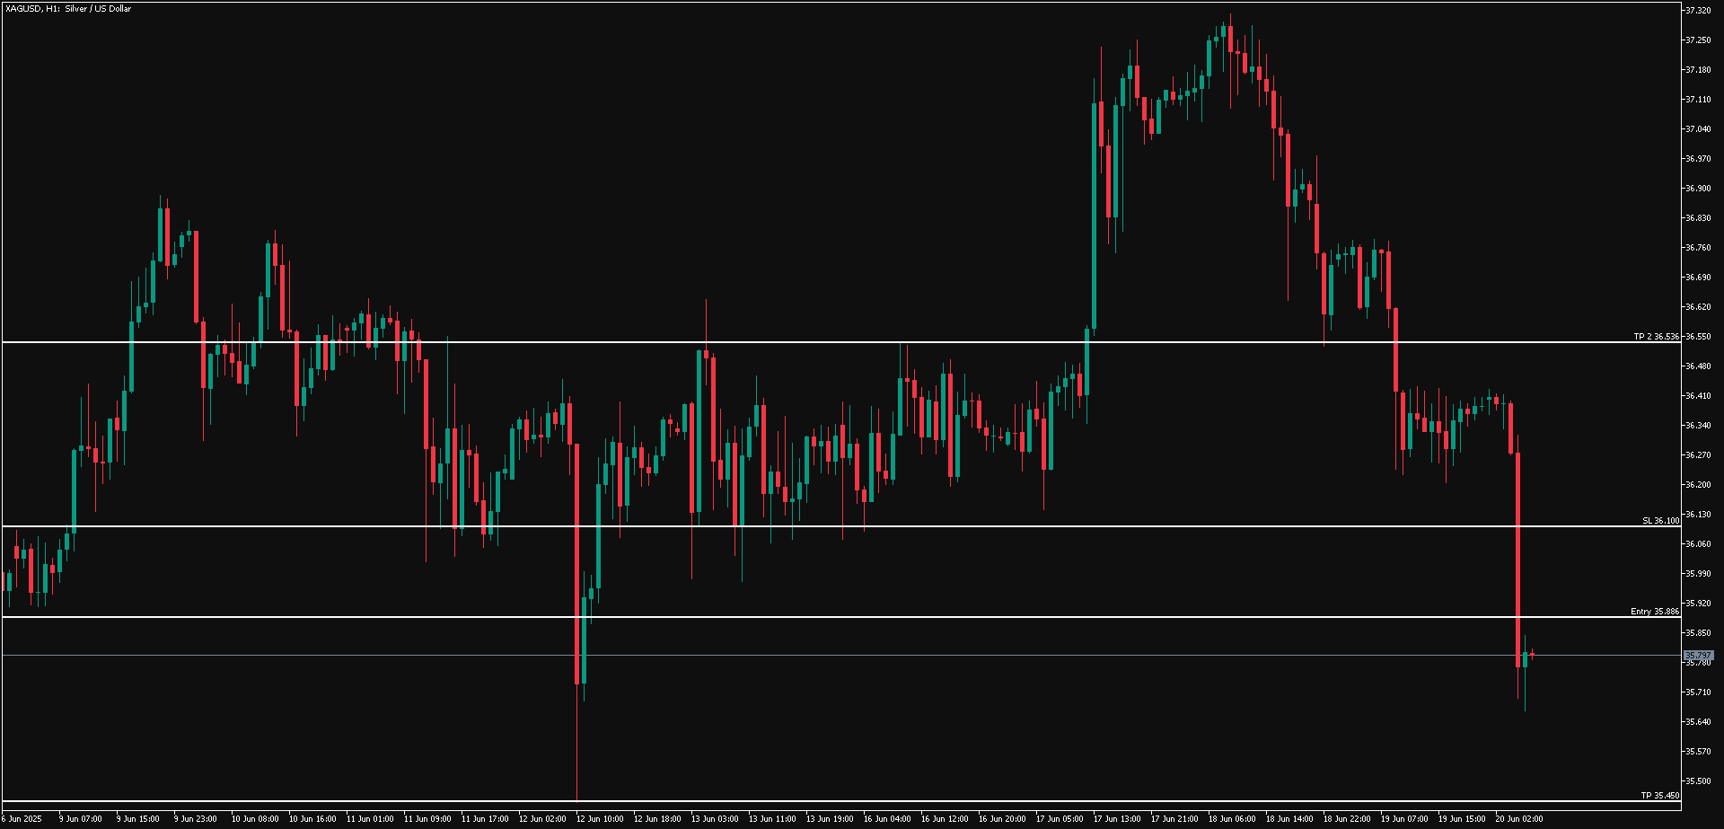The width and height of the screenshot is (1724, 829).
Task: Click the current price tag 35.797
Action: pos(1699,656)
